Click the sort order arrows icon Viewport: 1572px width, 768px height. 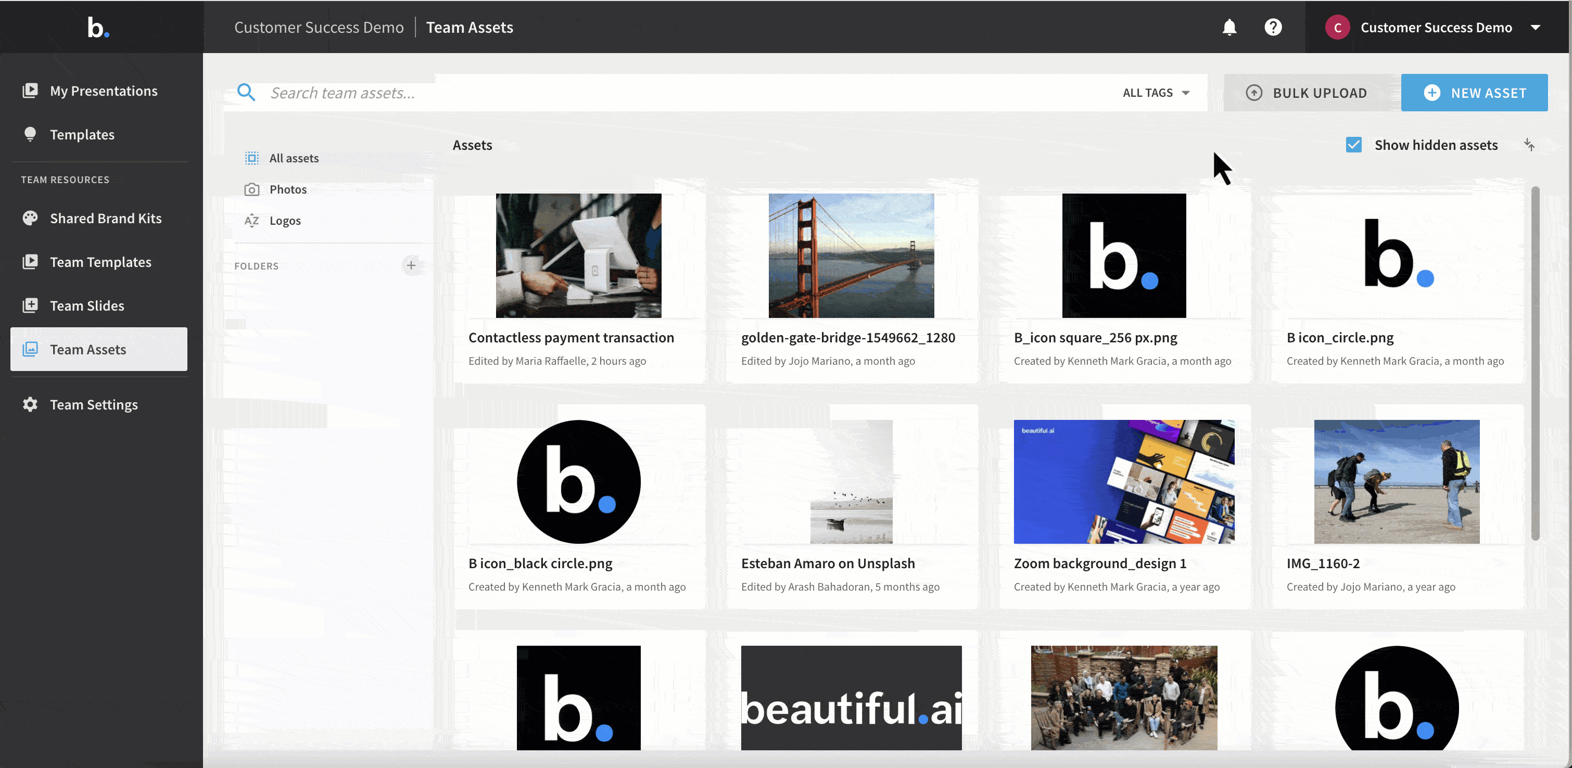pos(1529,145)
